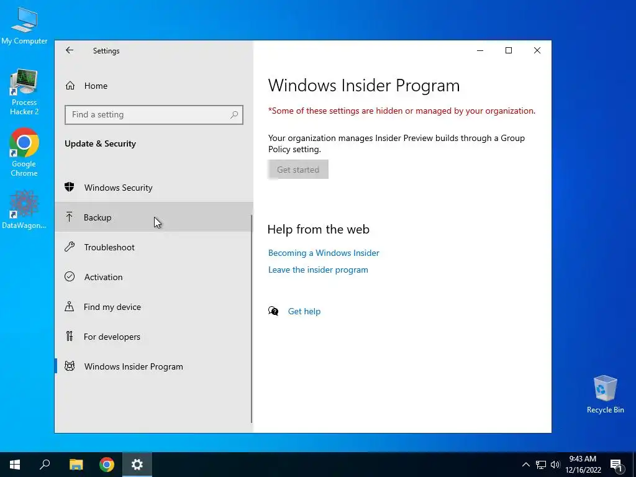Viewport: 636px width, 477px height.
Task: Open Becoming a Windows Insider link
Action: 324,253
